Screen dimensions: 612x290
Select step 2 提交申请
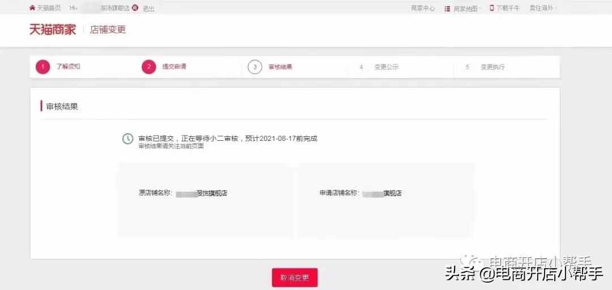pyautogui.click(x=164, y=67)
